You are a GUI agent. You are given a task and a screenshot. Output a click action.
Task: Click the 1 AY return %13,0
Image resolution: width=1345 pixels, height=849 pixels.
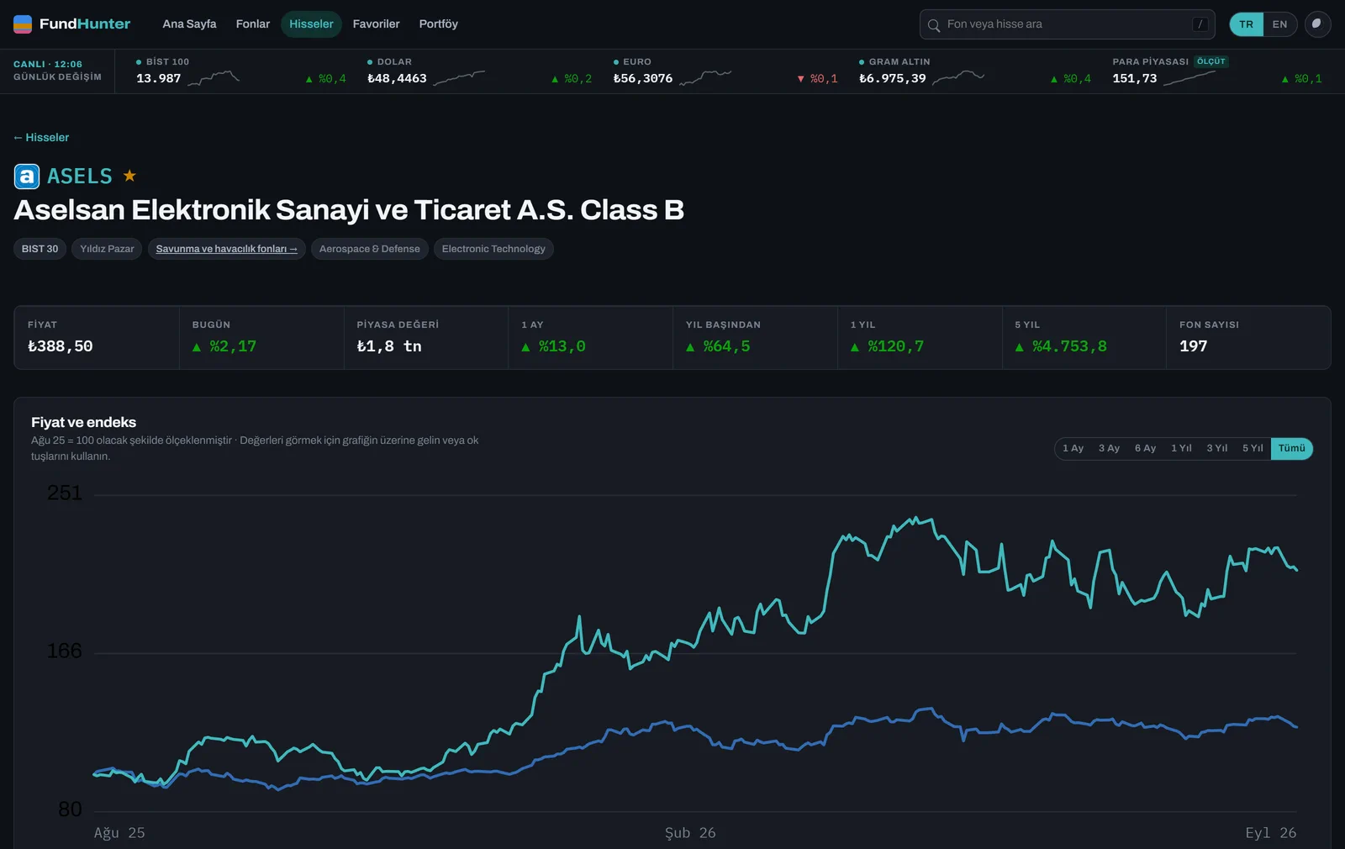553,346
